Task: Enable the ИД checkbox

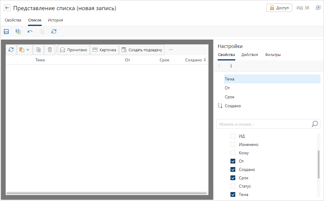Action: pos(233,136)
